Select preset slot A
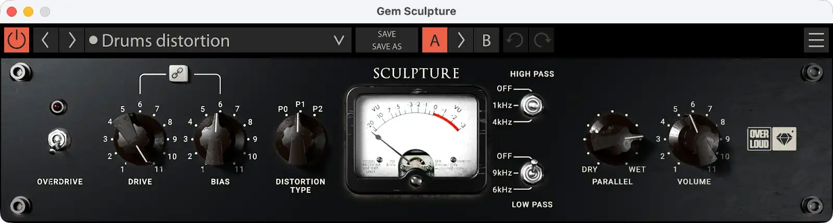833x223 pixels. [x=435, y=40]
